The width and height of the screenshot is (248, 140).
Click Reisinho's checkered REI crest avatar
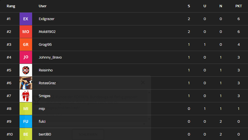(x=26, y=70)
